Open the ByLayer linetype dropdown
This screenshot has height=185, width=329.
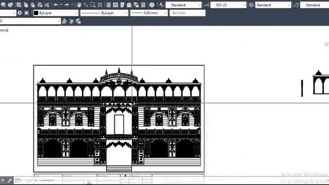tap(104, 13)
